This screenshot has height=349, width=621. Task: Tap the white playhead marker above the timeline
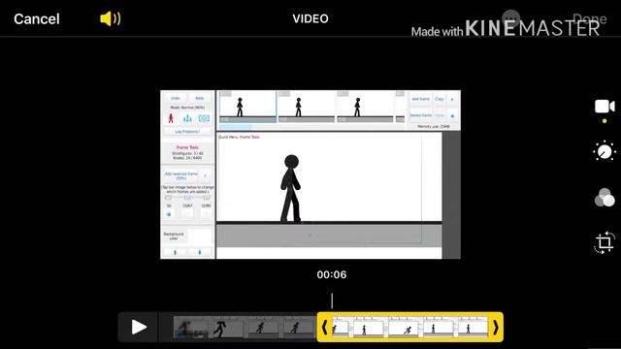coord(332,301)
